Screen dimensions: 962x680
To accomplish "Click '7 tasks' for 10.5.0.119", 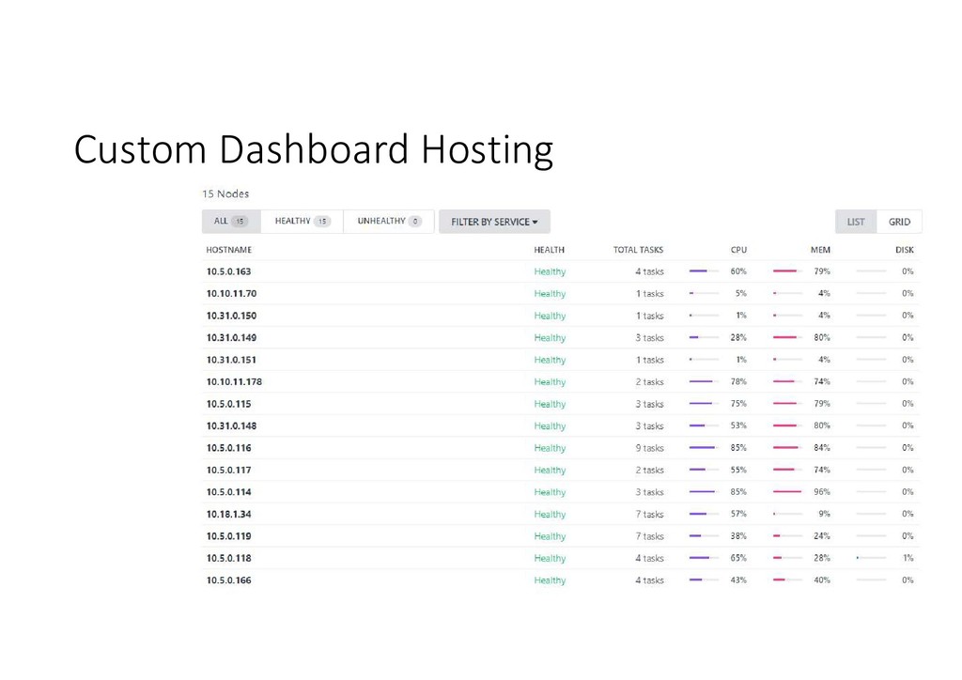I will (650, 536).
